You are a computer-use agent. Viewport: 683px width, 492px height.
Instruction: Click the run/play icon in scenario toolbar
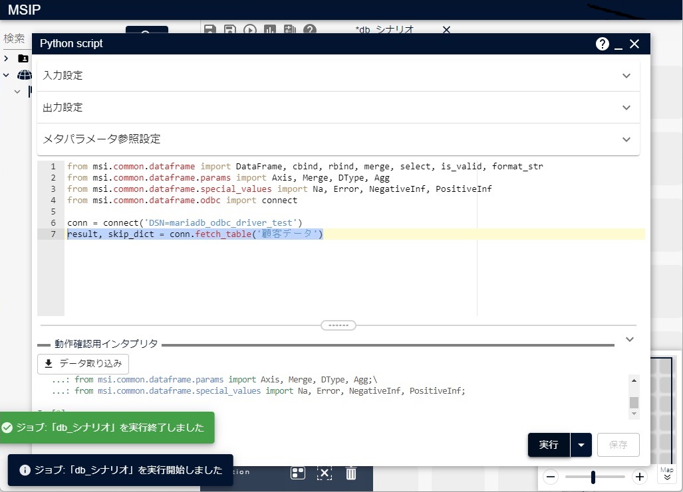click(250, 29)
